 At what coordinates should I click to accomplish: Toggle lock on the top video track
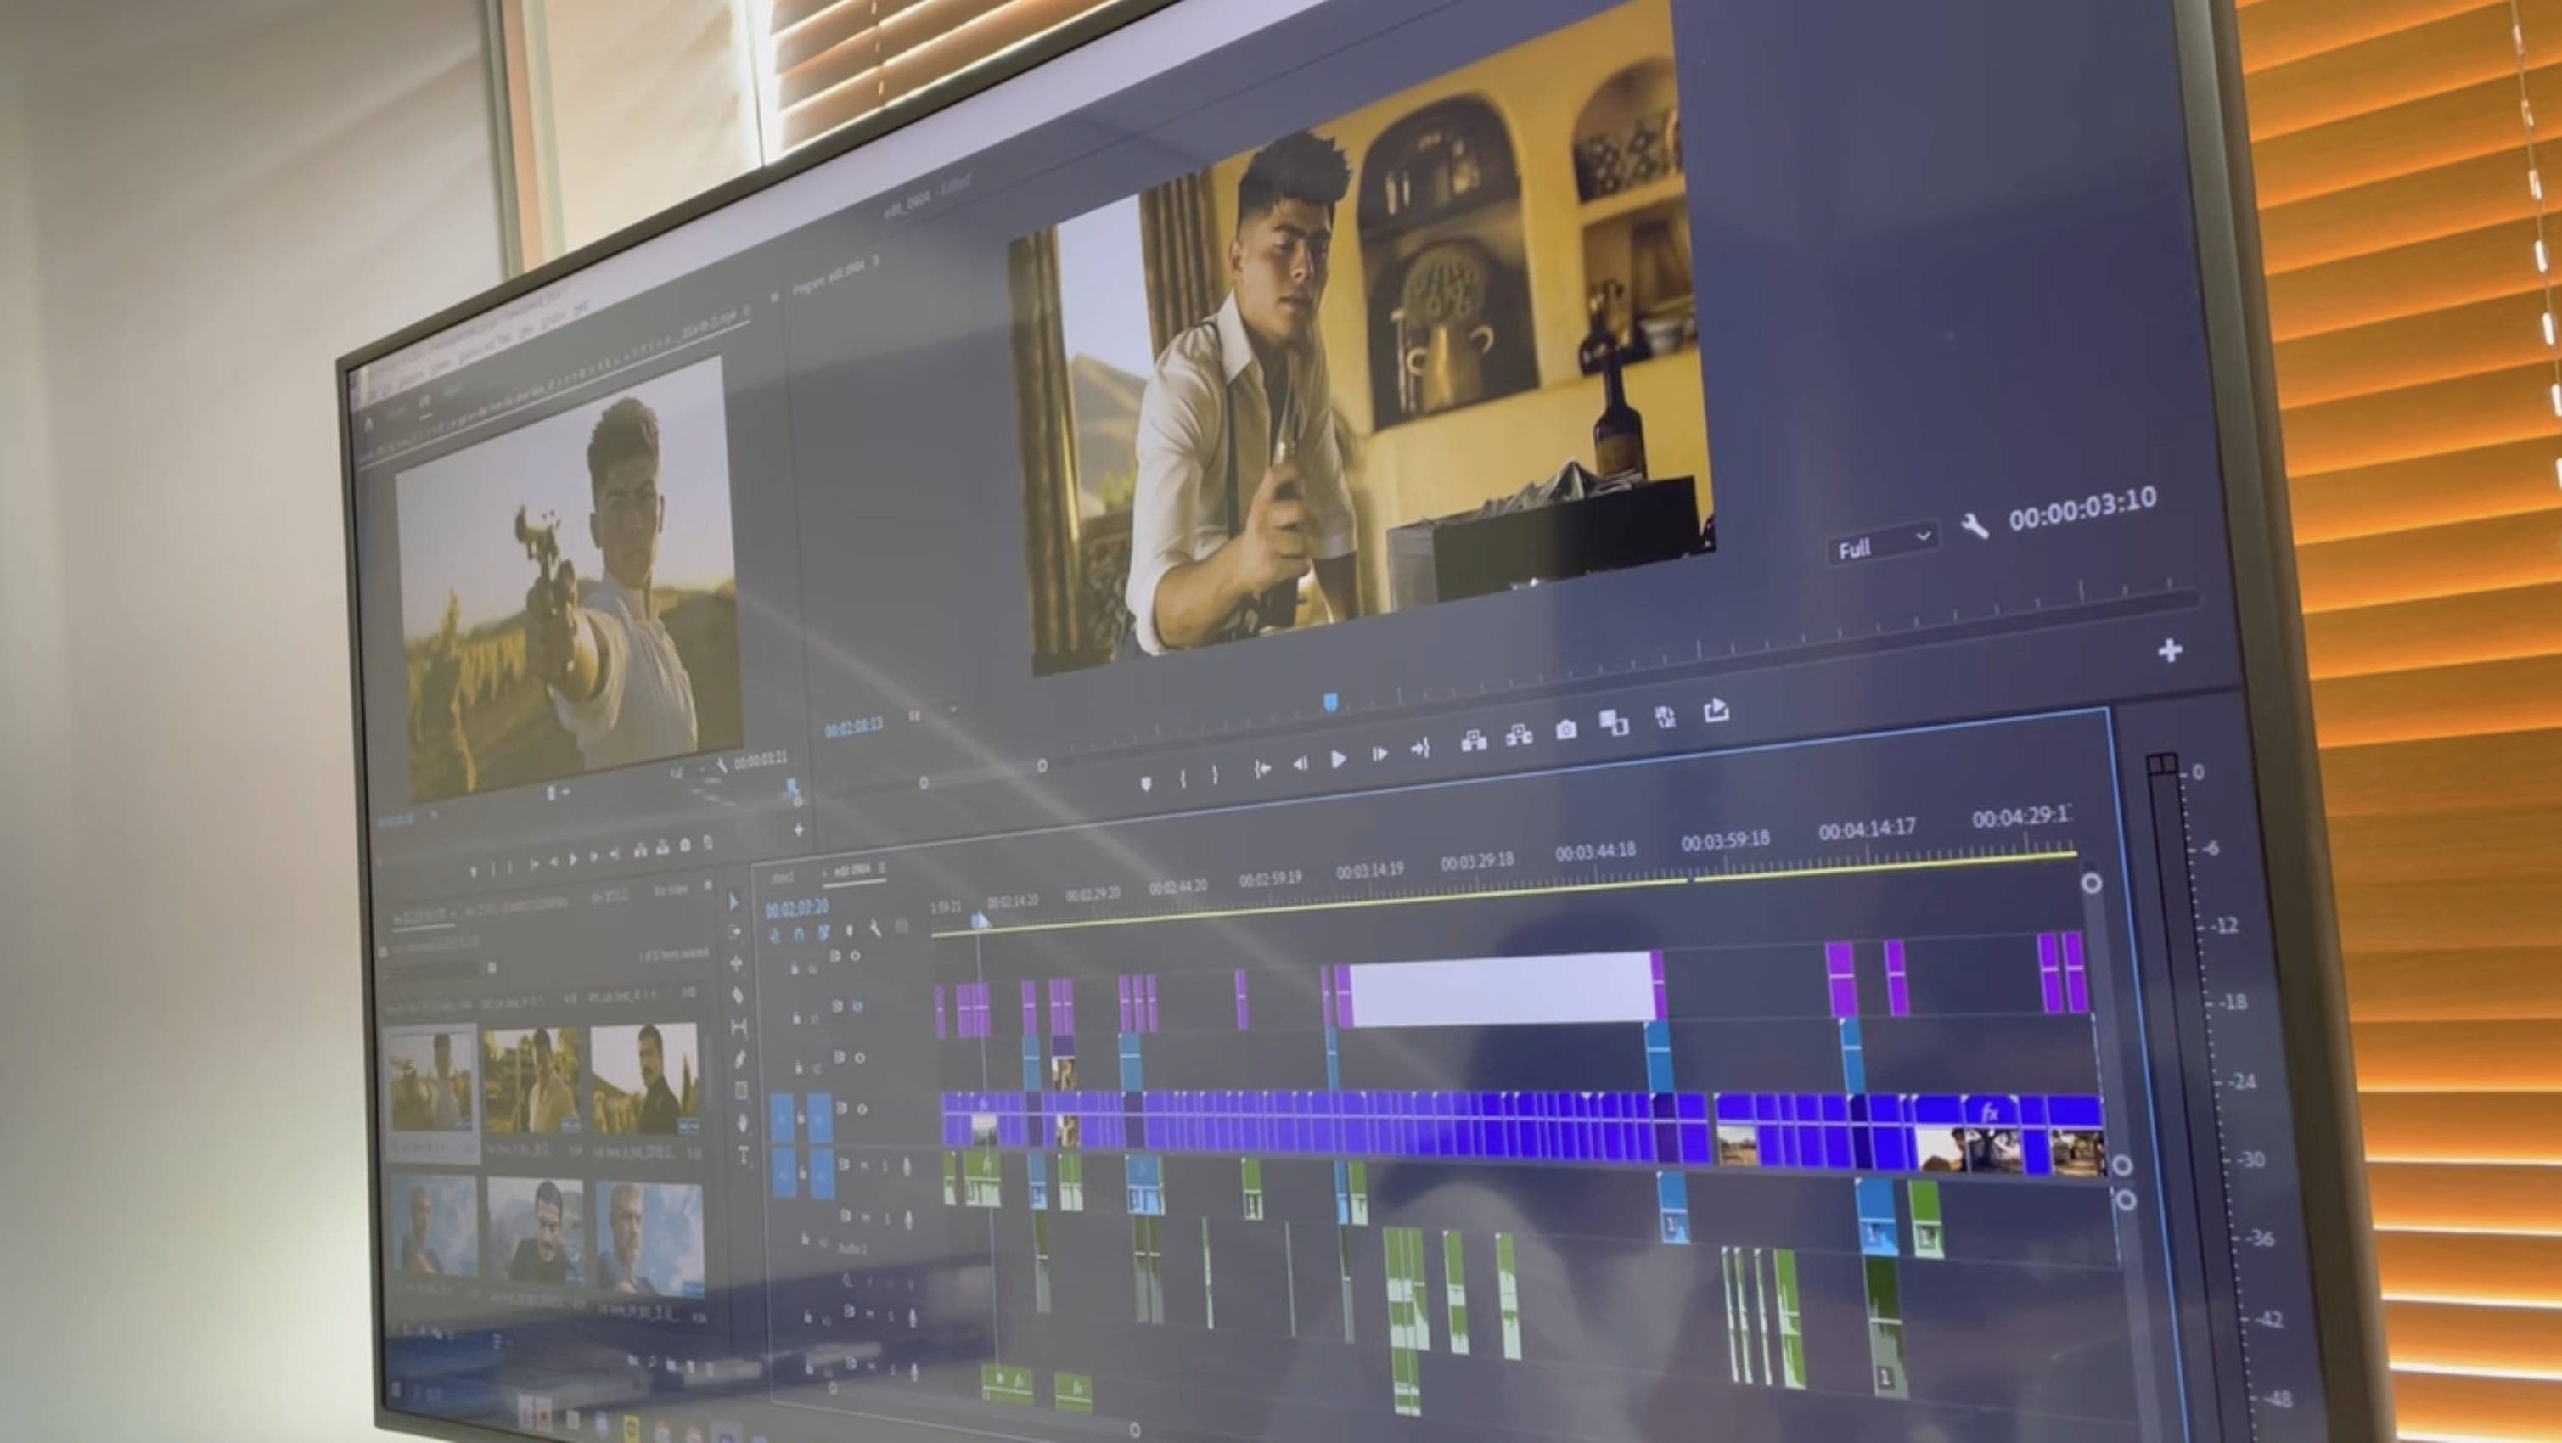(x=795, y=967)
